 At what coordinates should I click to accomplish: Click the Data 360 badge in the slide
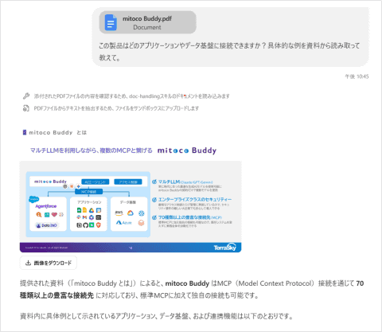click(47, 225)
